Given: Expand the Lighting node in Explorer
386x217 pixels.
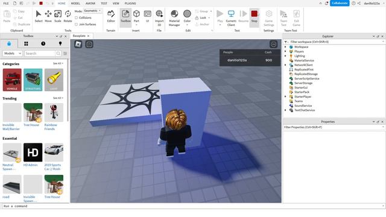Looking at the screenshot, I should 285,56.
